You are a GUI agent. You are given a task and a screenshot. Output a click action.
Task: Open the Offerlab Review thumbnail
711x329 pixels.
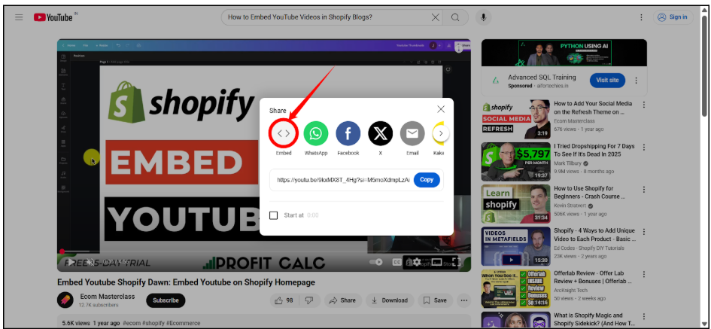pos(516,288)
